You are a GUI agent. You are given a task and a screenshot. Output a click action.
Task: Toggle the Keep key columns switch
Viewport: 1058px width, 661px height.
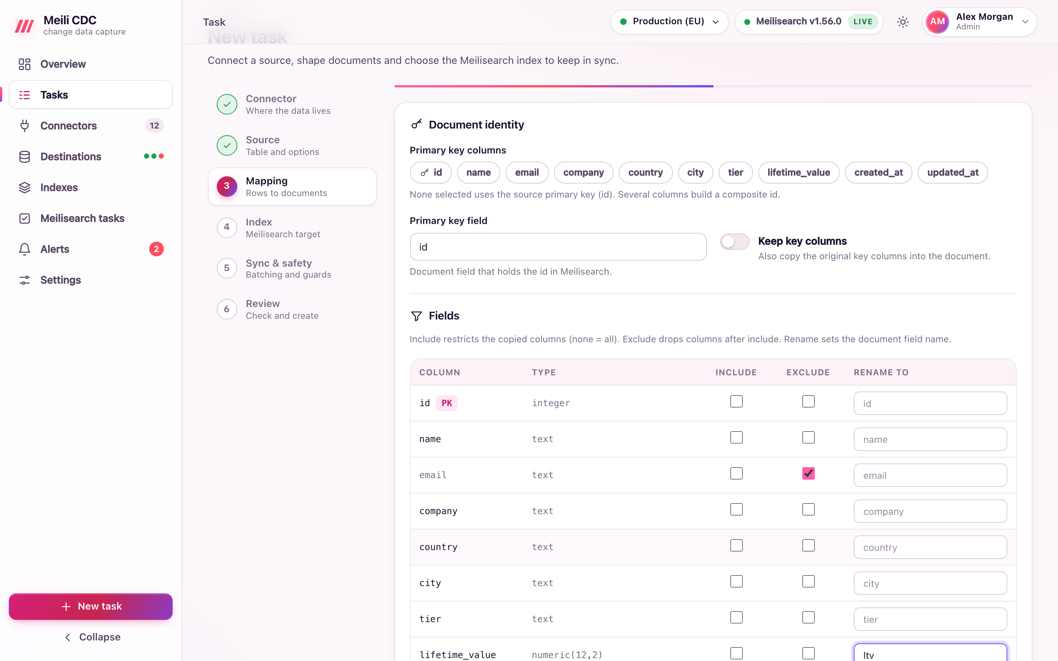(734, 241)
